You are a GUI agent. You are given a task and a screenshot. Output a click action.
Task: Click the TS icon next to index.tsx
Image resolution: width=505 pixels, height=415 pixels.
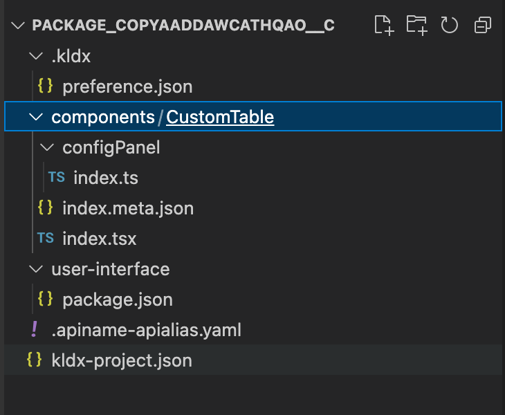click(46, 238)
